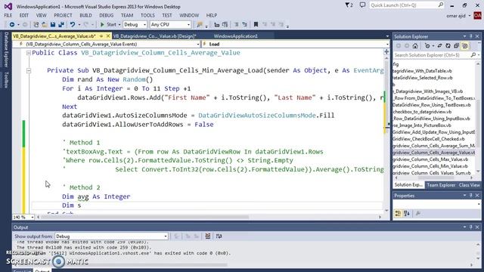Click the Undo arrow icon
Viewport: 484px width, 272px height.
point(73,24)
